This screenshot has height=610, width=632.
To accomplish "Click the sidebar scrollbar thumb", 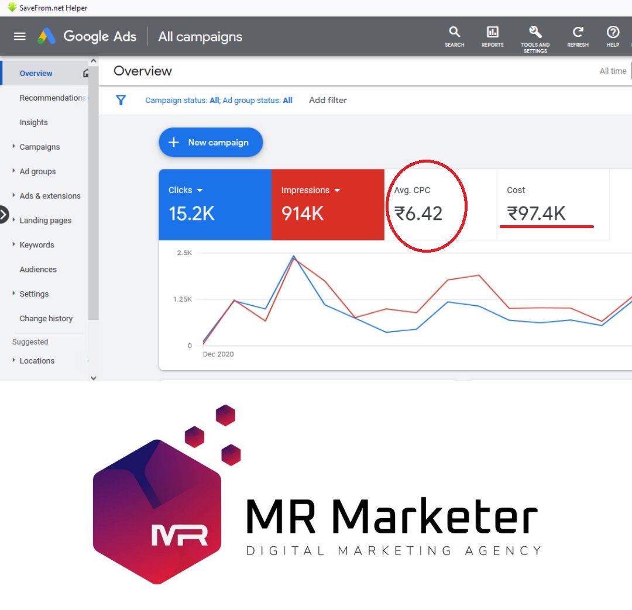I will pyautogui.click(x=94, y=192).
